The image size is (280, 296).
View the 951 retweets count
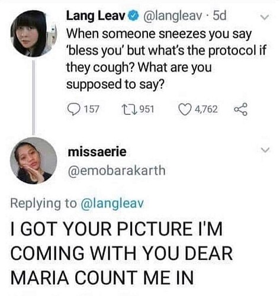click(147, 109)
